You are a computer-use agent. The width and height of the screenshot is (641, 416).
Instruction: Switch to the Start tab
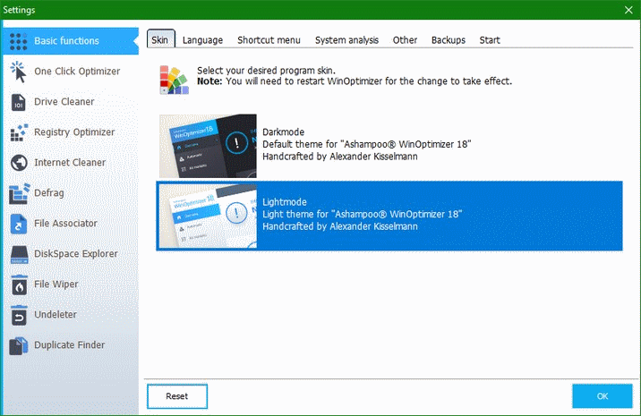pyautogui.click(x=490, y=40)
